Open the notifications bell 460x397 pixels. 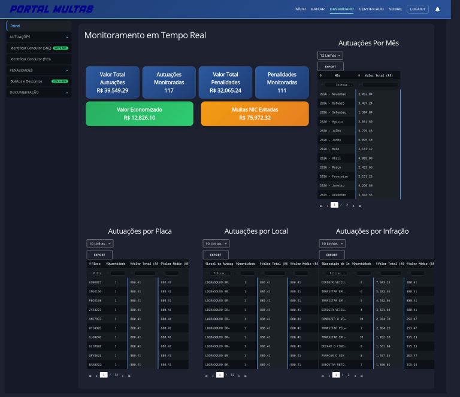(x=437, y=9)
